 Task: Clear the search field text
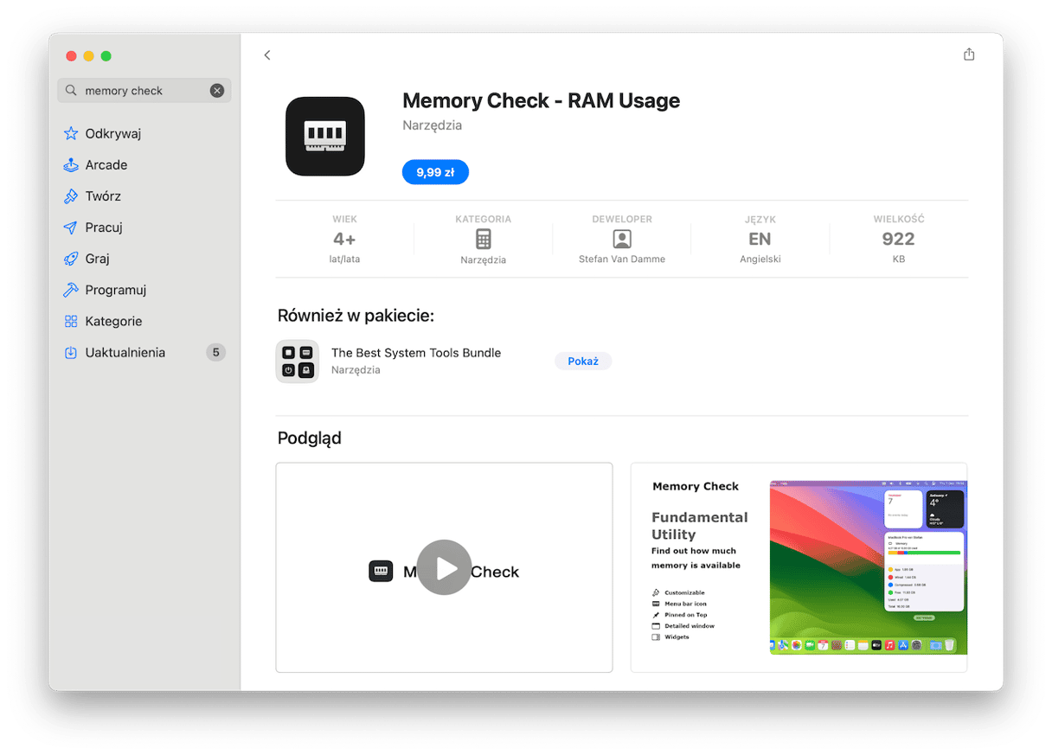[217, 91]
